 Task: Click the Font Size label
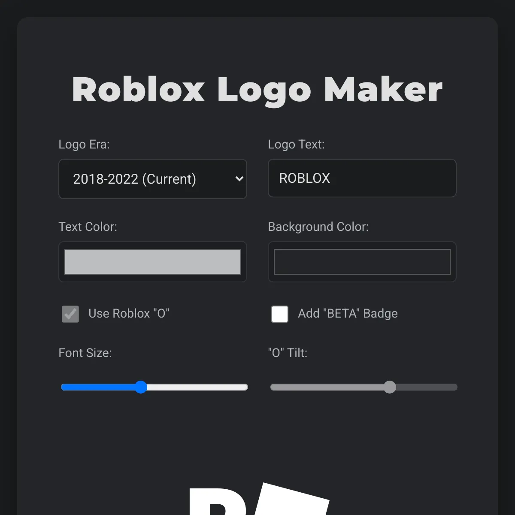[x=85, y=353]
